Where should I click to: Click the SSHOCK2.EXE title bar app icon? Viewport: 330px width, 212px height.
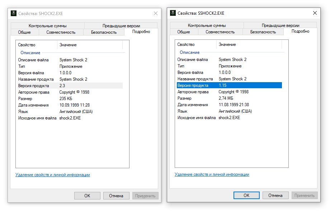[173, 13]
